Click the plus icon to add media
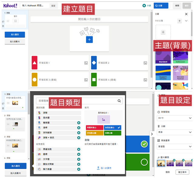Image resolution: width=194 pixels, height=178 pixels. click(x=89, y=40)
